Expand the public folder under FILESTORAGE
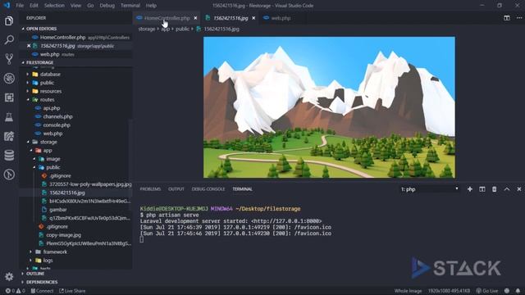 pyautogui.click(x=47, y=83)
